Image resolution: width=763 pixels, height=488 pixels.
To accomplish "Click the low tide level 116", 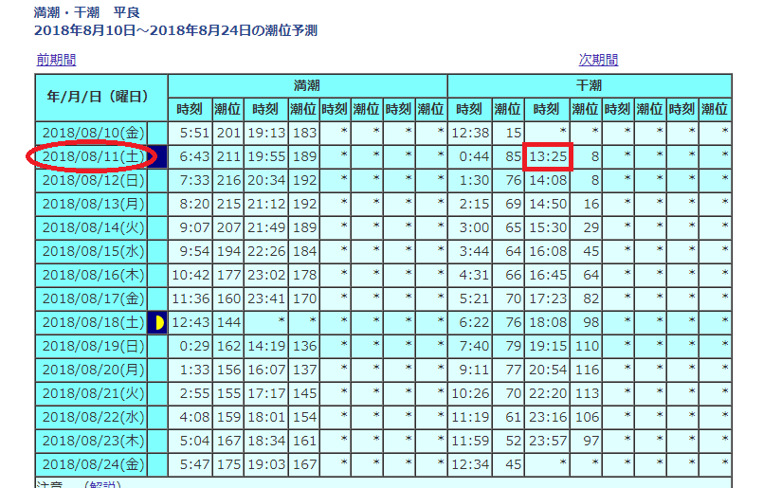I will tap(587, 370).
